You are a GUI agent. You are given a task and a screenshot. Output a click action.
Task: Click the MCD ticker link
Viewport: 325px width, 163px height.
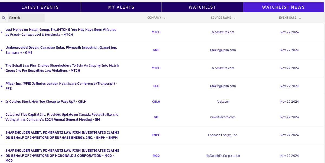click(x=156, y=156)
